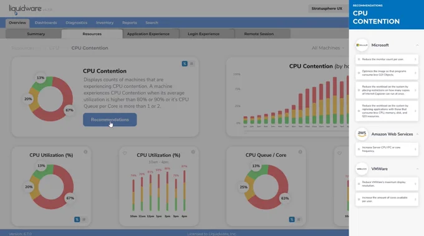Click the Resources breadcrumb link
The image size is (424, 236).
coord(23,48)
